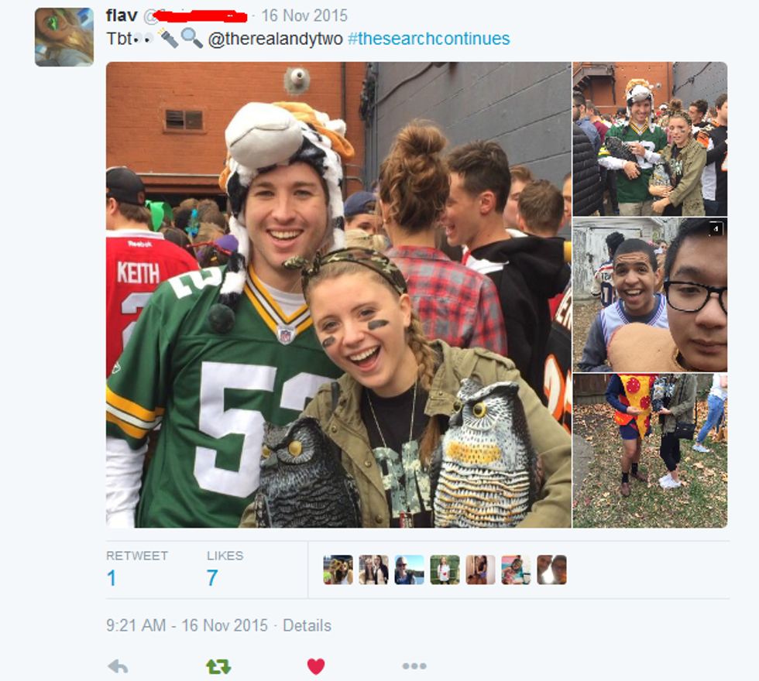This screenshot has height=681, width=759.
Task: Click the fifth liker avatar
Action: click(x=480, y=570)
